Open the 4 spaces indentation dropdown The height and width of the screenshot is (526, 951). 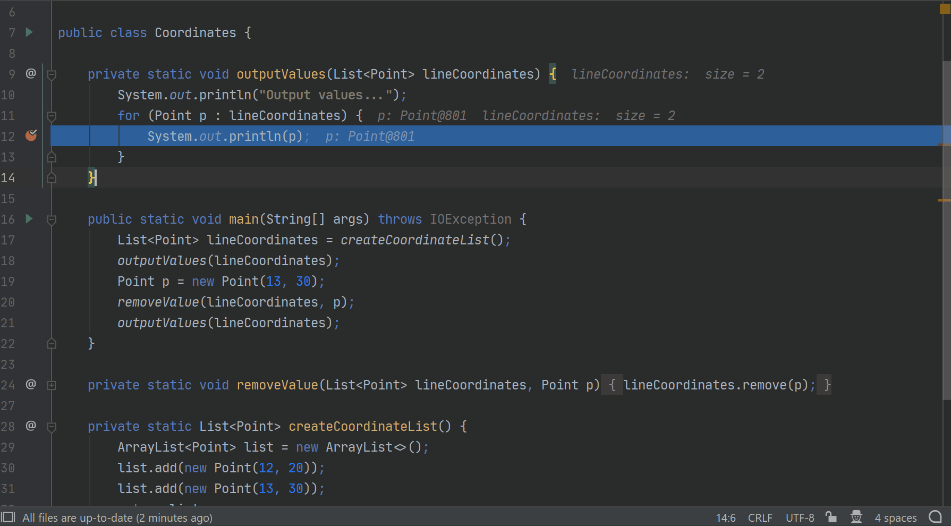(x=895, y=517)
